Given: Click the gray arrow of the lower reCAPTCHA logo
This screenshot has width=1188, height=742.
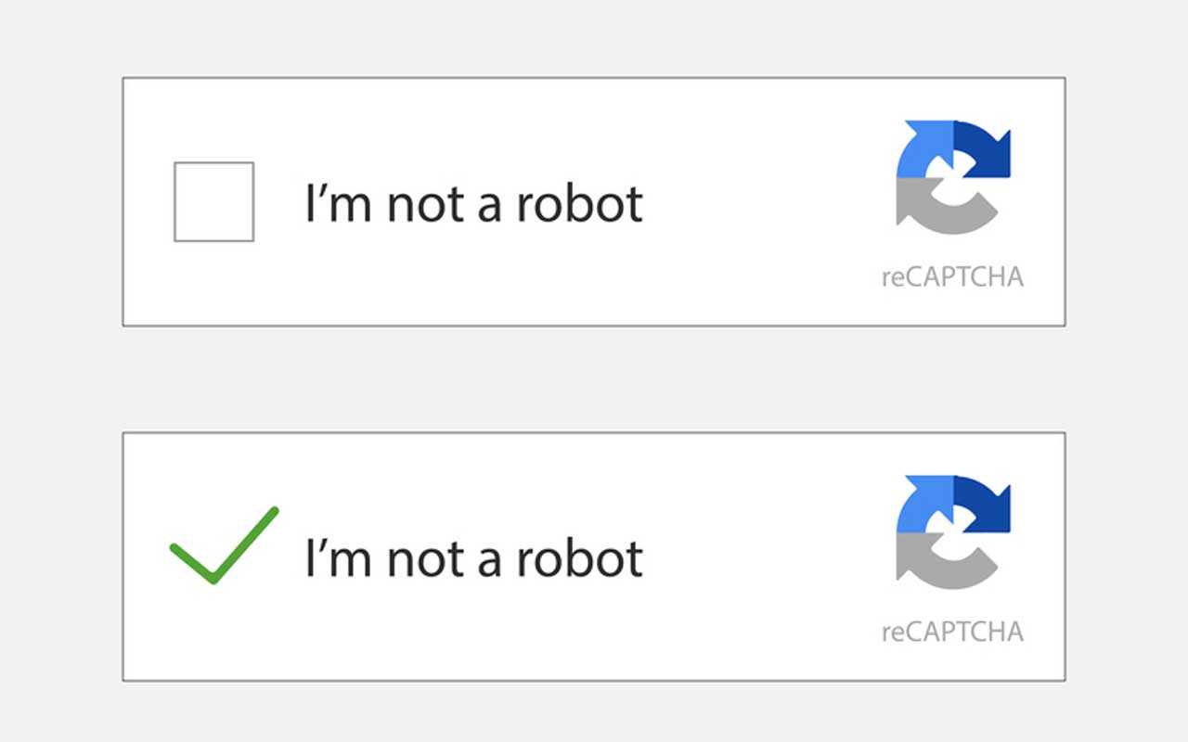Looking at the screenshot, I should click(x=942, y=560).
